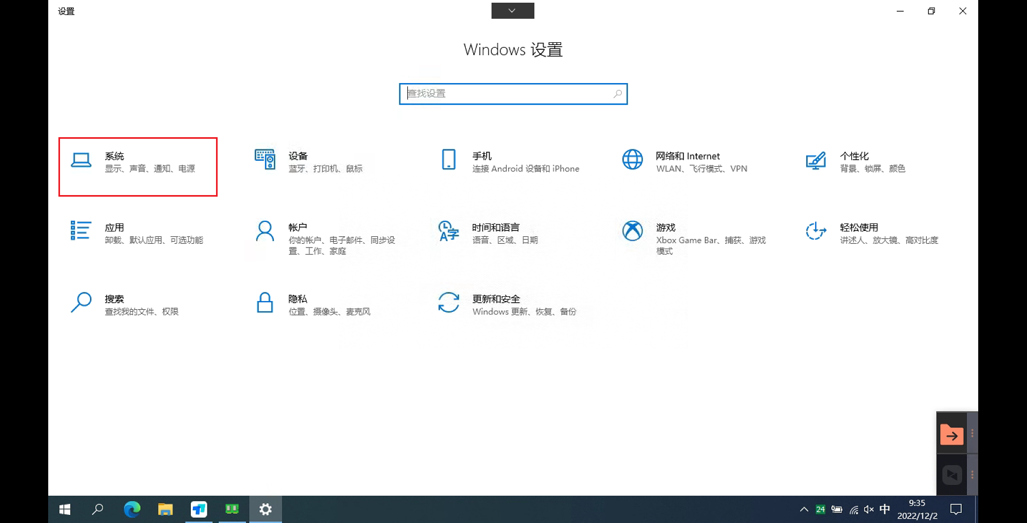Screen dimensions: 1027x523
Task: Click the 设备 title text
Action: click(298, 156)
